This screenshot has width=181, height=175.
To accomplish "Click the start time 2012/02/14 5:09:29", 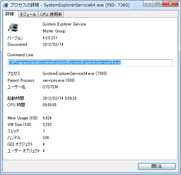I will [x=60, y=98].
